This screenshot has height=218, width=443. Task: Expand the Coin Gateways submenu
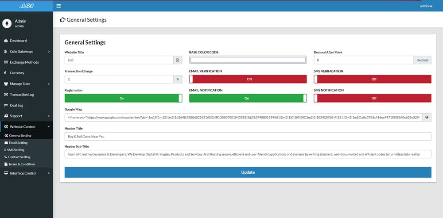[27, 52]
